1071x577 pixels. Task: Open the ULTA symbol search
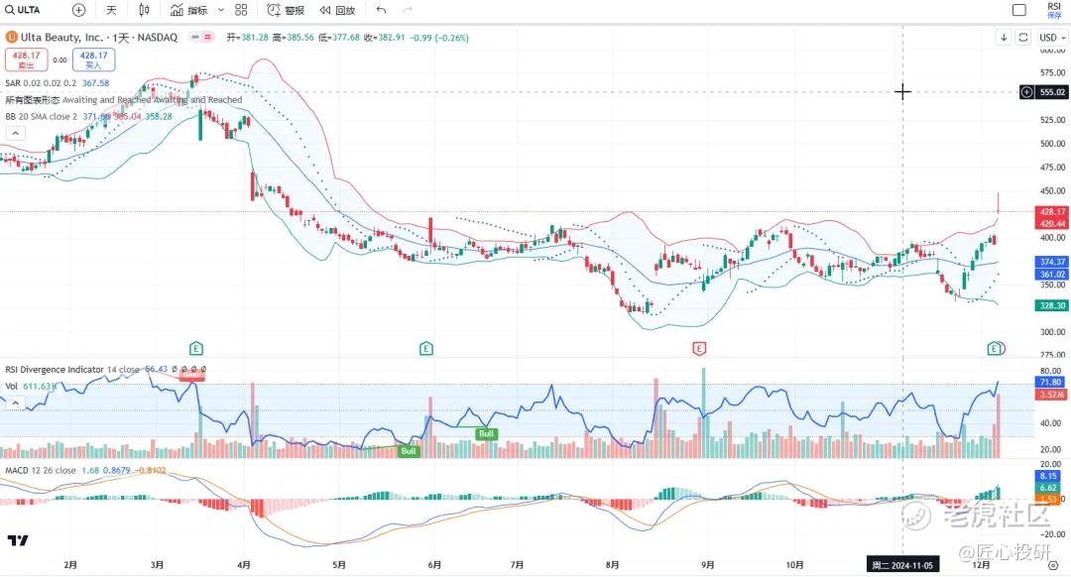point(23,10)
